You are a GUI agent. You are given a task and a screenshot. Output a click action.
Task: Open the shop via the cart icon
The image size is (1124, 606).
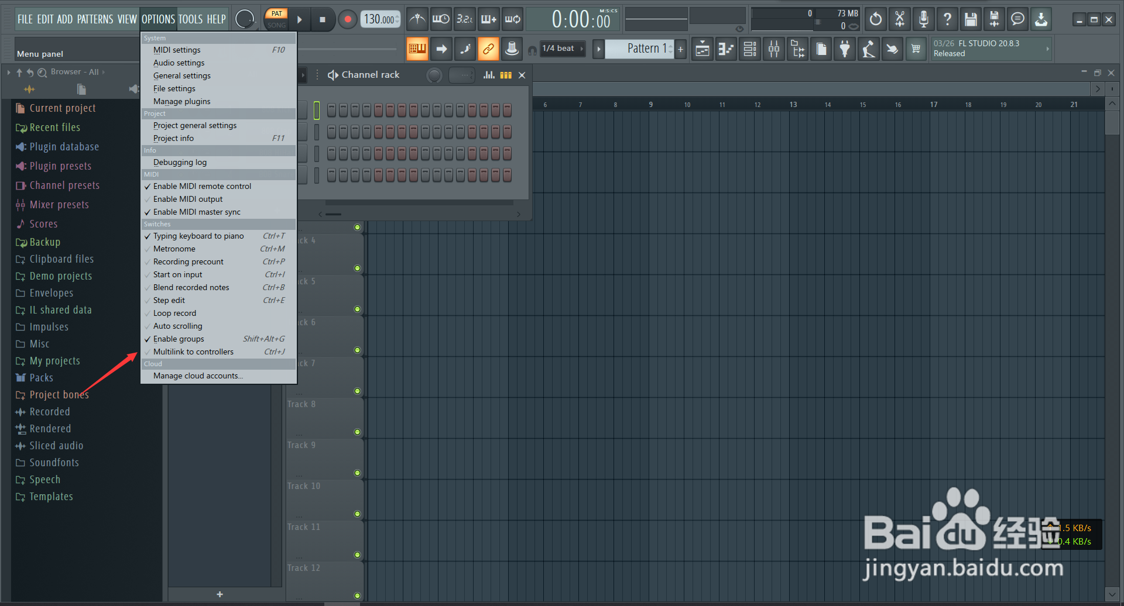tap(916, 49)
